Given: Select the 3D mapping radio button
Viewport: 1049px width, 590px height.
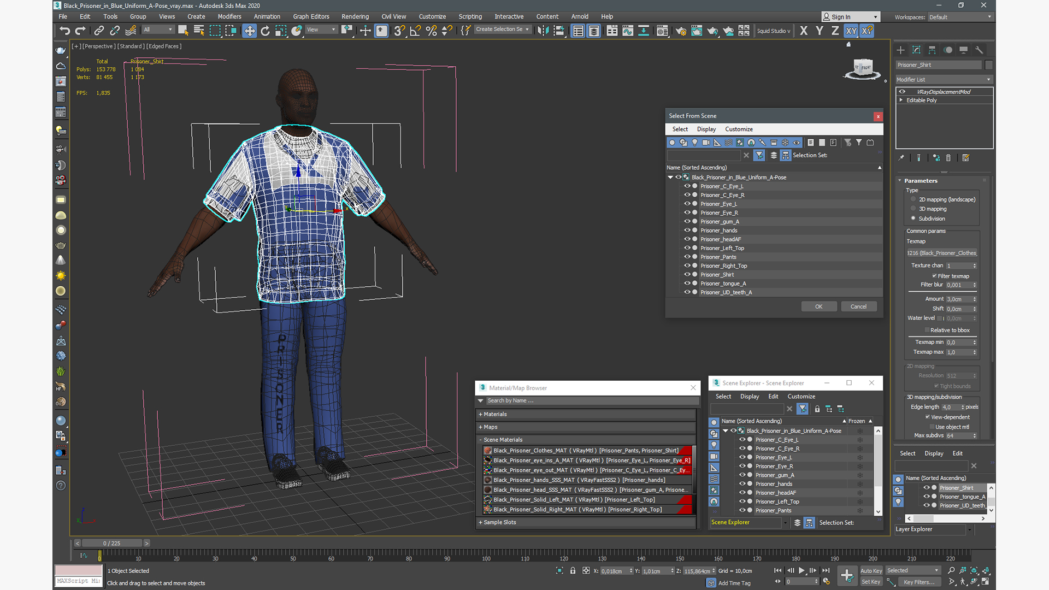Looking at the screenshot, I should tap(913, 209).
